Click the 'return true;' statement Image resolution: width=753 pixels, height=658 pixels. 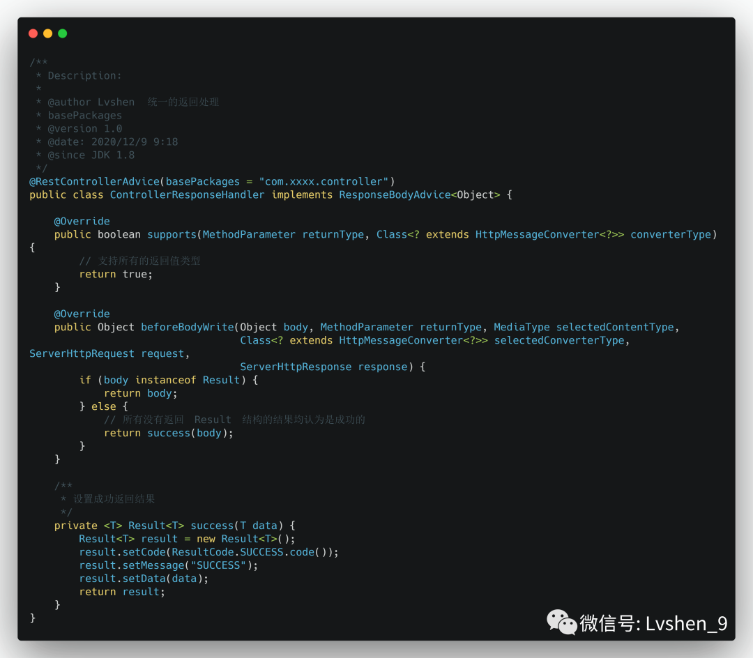click(x=116, y=274)
